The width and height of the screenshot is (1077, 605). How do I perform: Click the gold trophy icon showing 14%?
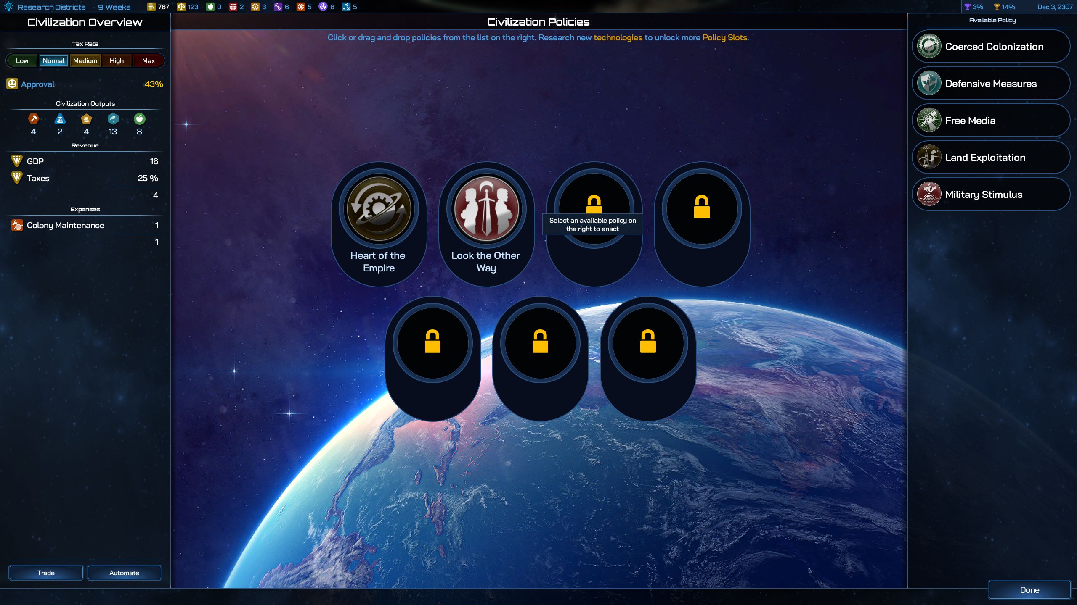coord(997,7)
